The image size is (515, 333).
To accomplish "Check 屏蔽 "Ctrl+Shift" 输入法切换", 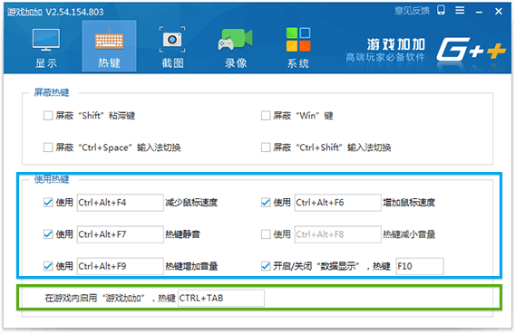I will [266, 147].
